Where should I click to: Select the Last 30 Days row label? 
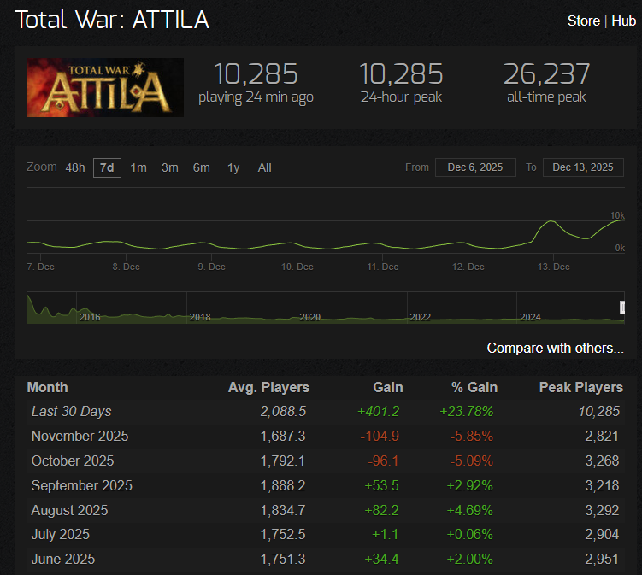71,411
